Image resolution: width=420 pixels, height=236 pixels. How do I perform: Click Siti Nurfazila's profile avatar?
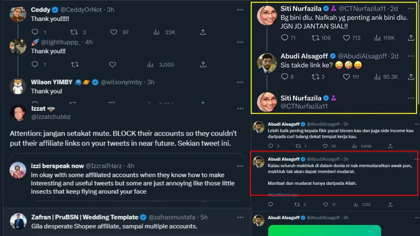click(267, 15)
